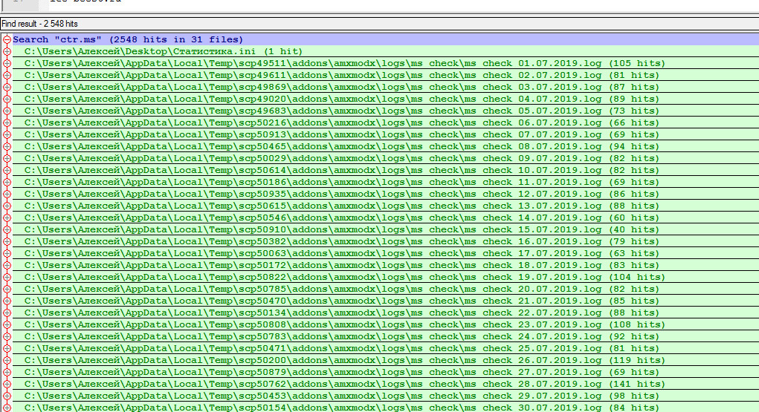Select the Статистика.ini (1 hit) row
759x412 pixels.
pyautogui.click(x=385, y=52)
